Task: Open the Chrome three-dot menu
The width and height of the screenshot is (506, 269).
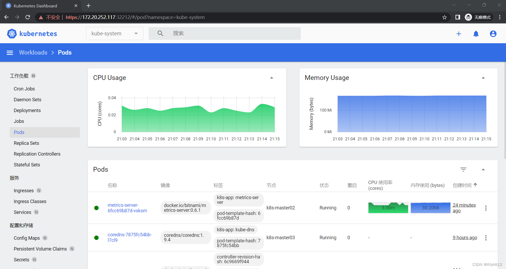Action: [x=500, y=17]
